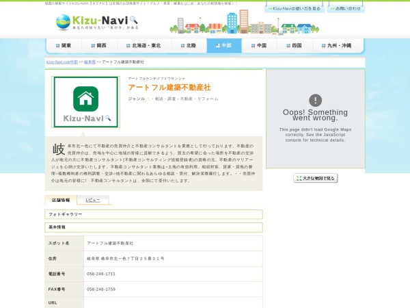The image size is (410, 308).
Task: Click the URL row label
Action: (53, 303)
